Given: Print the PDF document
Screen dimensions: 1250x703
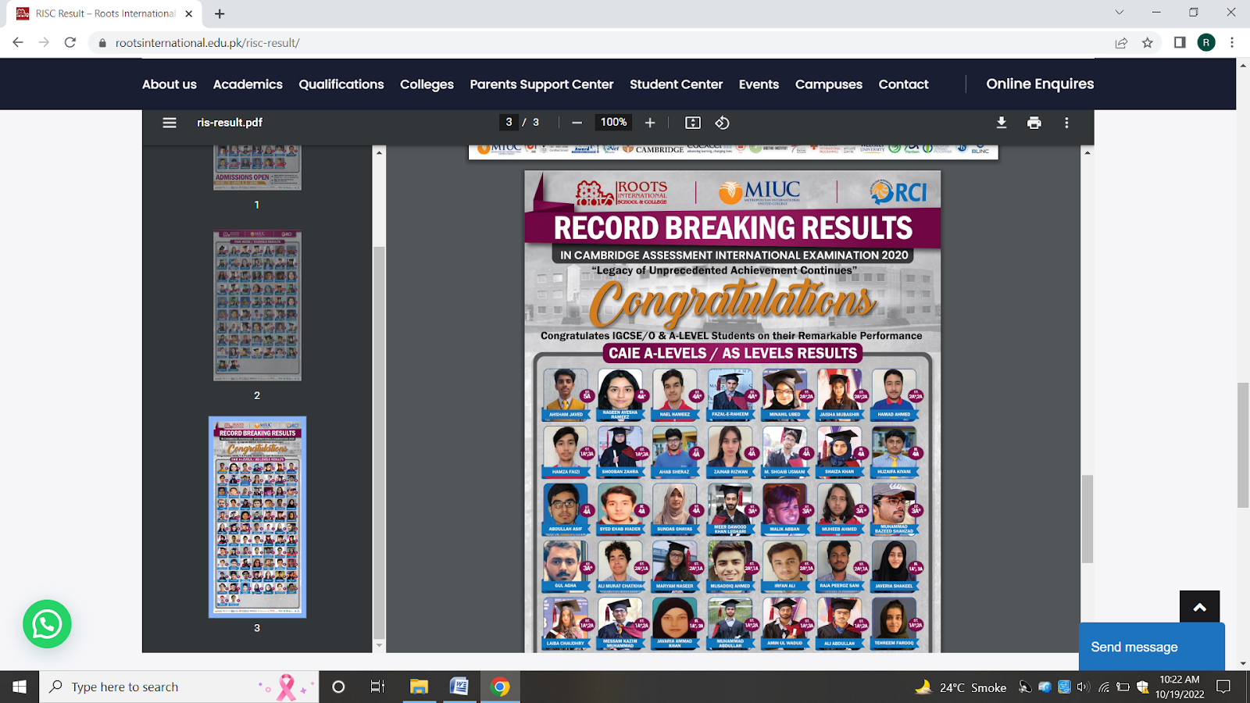Looking at the screenshot, I should [x=1034, y=123].
